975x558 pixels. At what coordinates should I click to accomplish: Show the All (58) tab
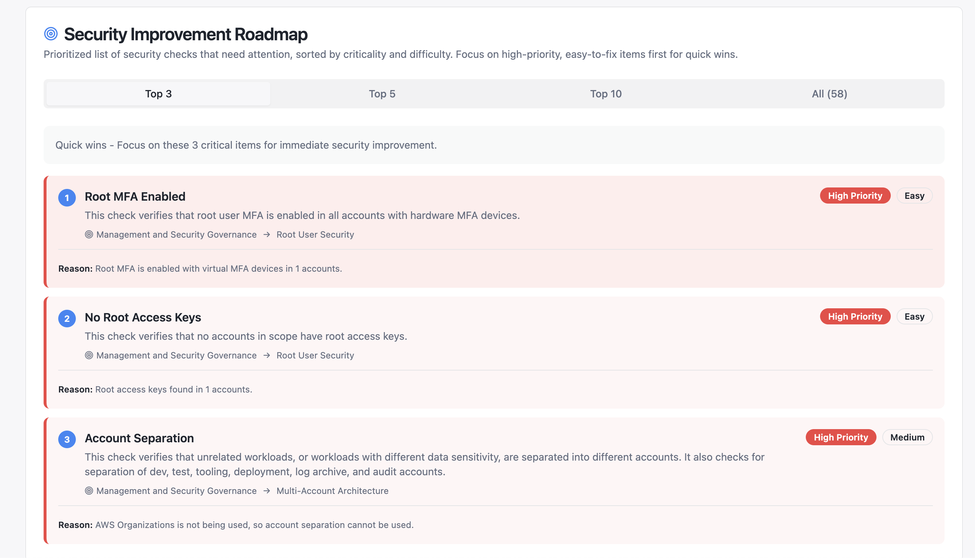pos(829,94)
